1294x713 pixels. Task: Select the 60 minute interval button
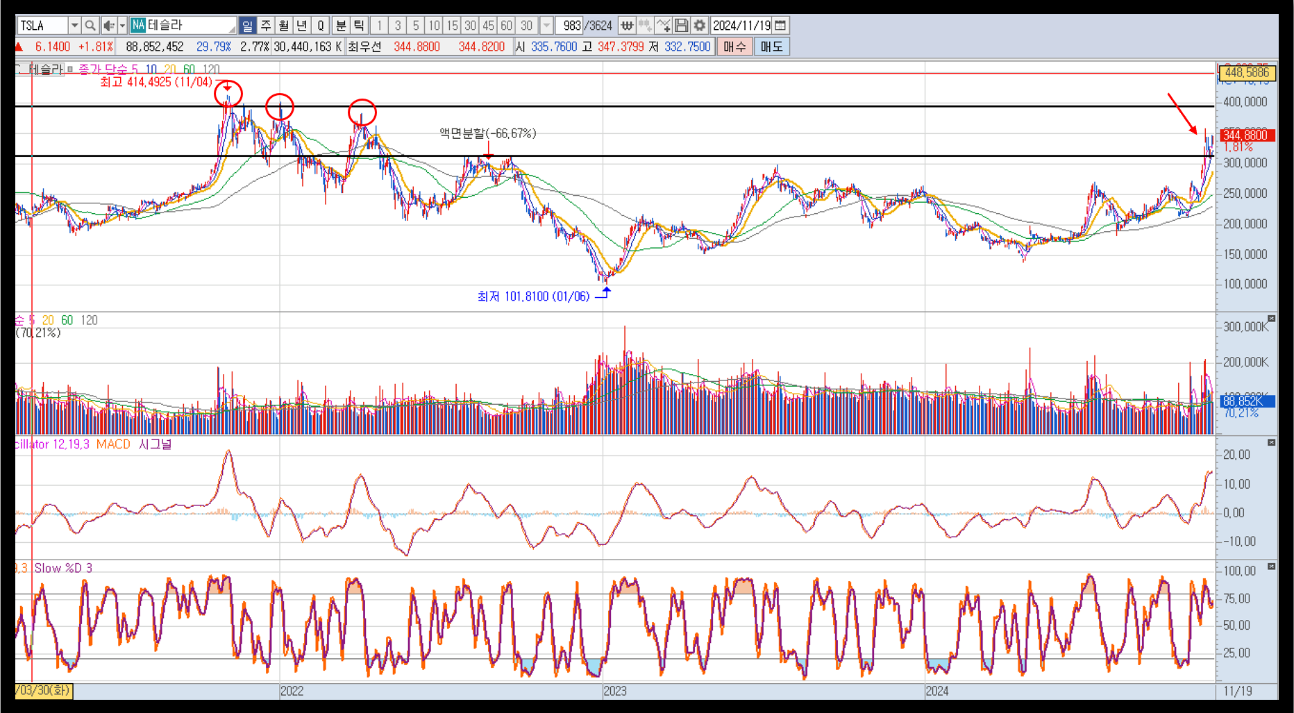pos(506,26)
